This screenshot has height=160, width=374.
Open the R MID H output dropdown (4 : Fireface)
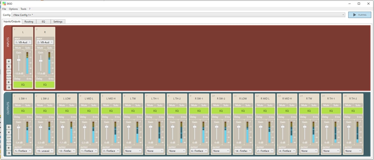pyautogui.click(x=286, y=151)
